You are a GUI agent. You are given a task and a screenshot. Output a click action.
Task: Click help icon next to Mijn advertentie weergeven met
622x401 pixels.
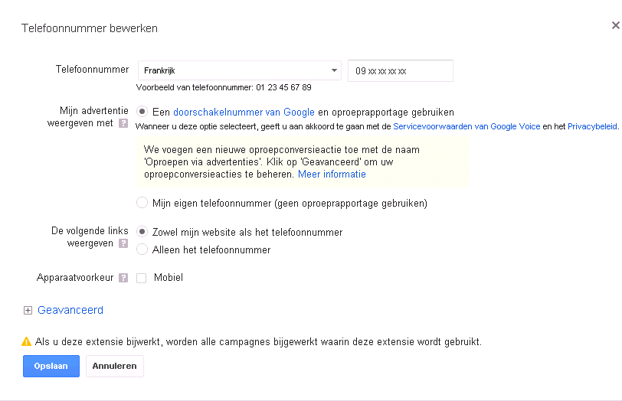pyautogui.click(x=123, y=123)
